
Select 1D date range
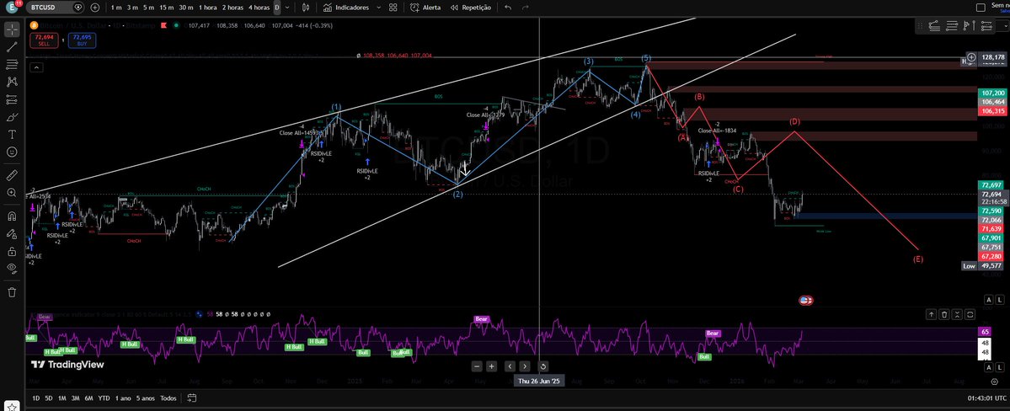tap(36, 398)
